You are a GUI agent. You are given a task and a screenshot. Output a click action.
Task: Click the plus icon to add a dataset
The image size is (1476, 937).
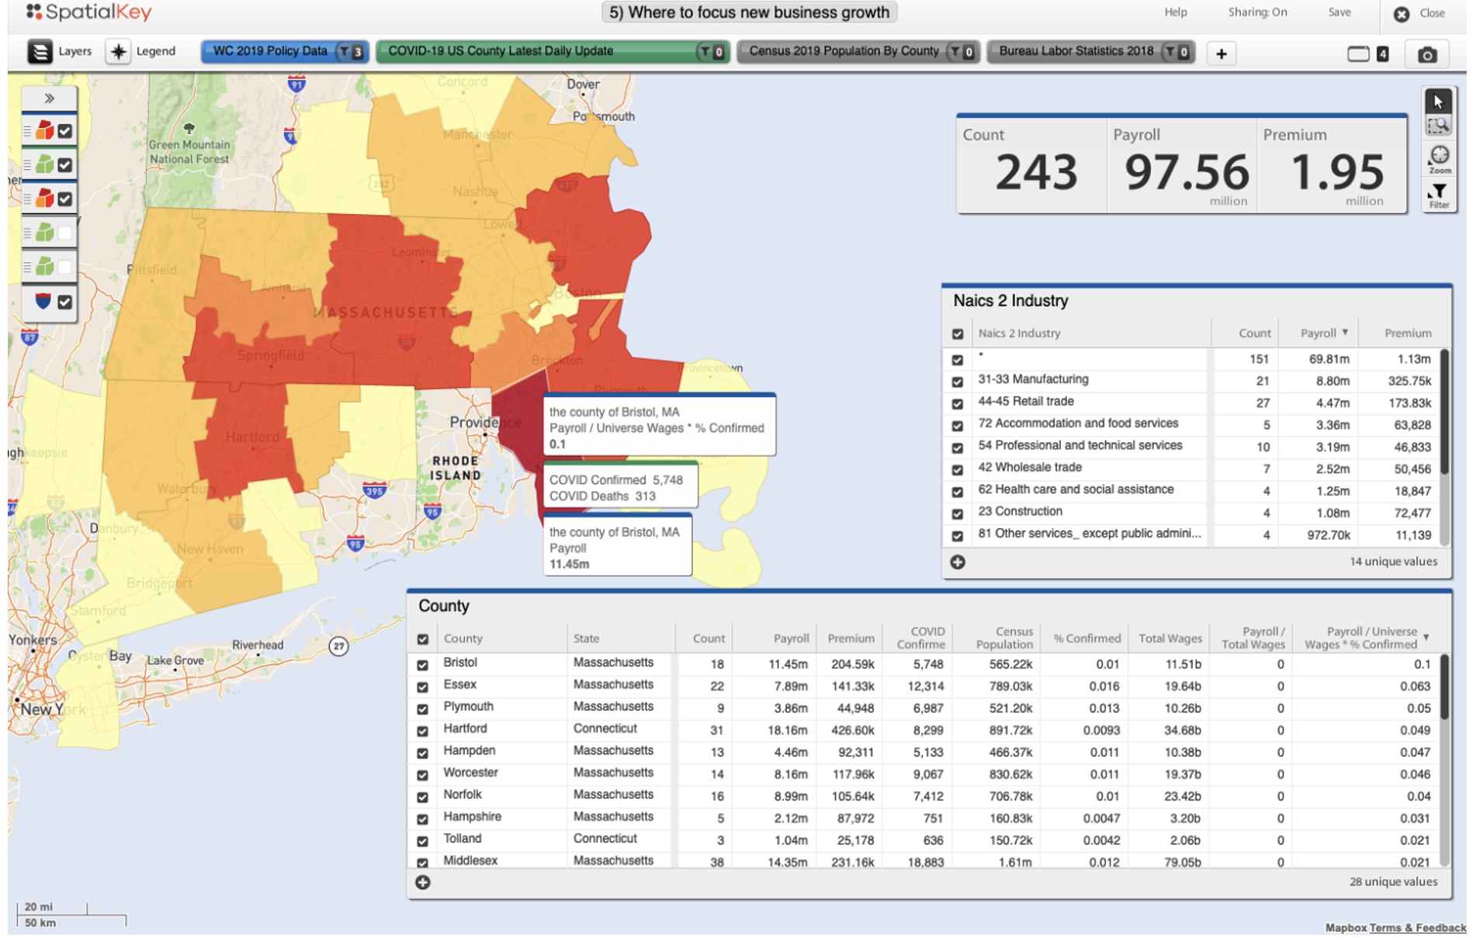tap(1221, 54)
